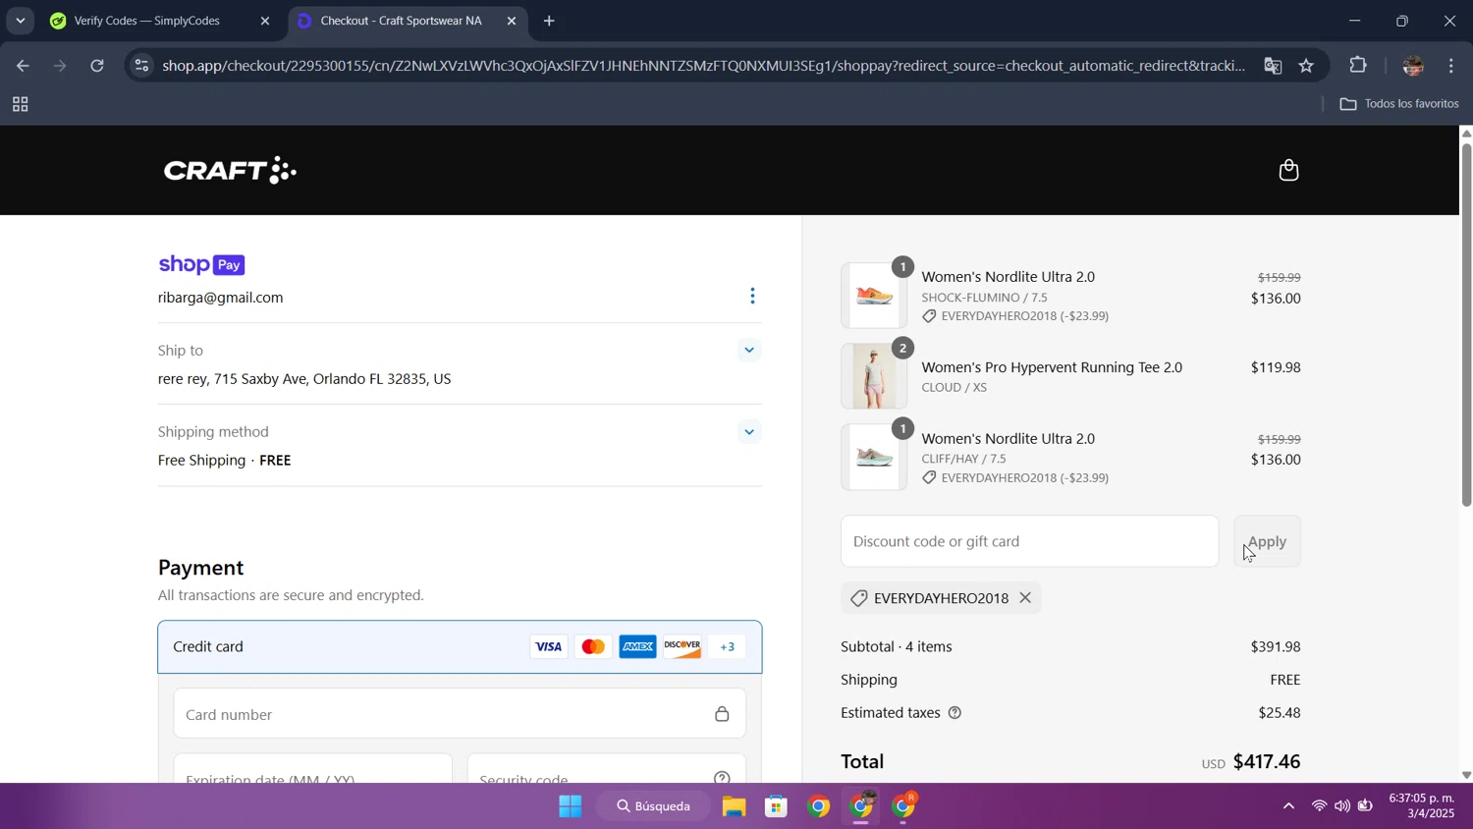
Task: Focus the Discount code or gift card field
Action: click(1029, 541)
